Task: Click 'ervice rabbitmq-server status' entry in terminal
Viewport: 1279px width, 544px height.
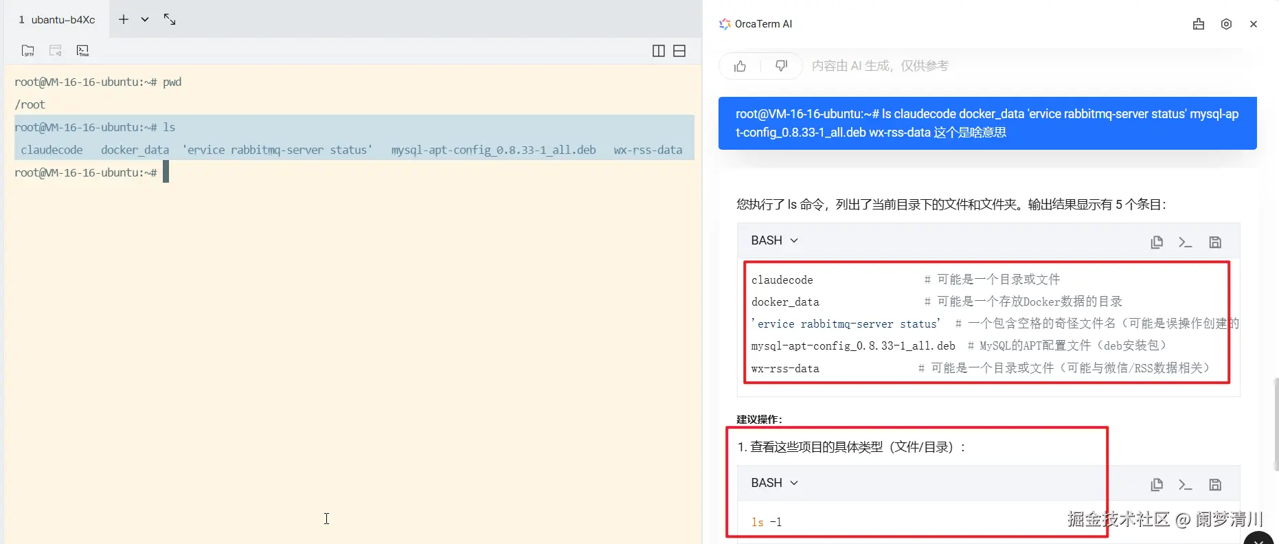Action: [278, 150]
